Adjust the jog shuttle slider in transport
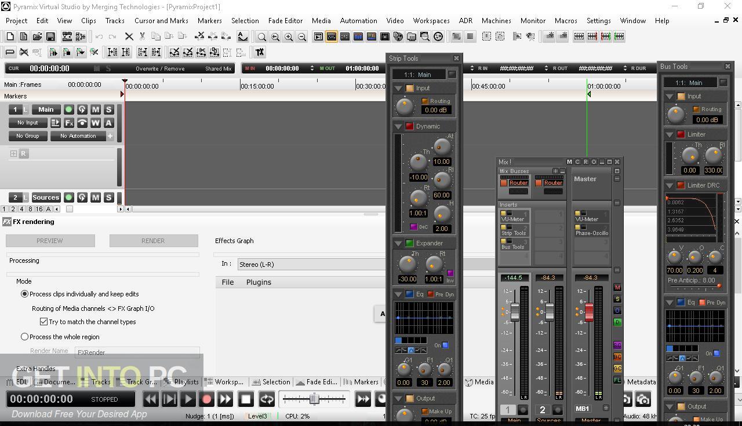Viewport: 742px width, 426px height. [314, 399]
